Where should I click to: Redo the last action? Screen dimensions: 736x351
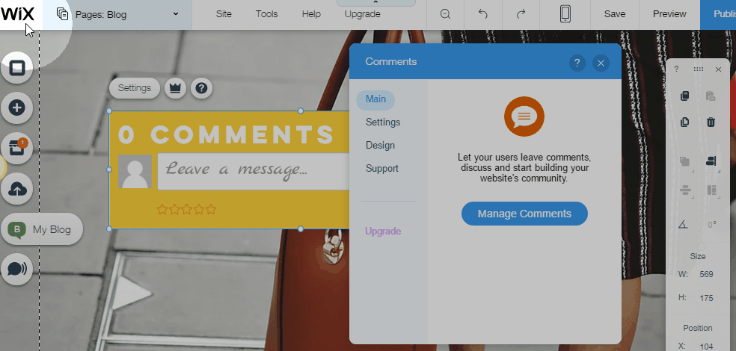click(x=521, y=14)
